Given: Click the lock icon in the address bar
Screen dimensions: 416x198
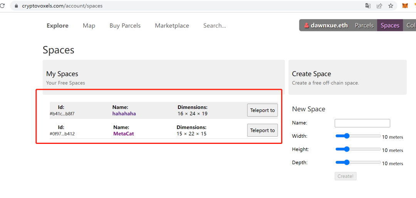Looking at the screenshot, I should [17, 5].
